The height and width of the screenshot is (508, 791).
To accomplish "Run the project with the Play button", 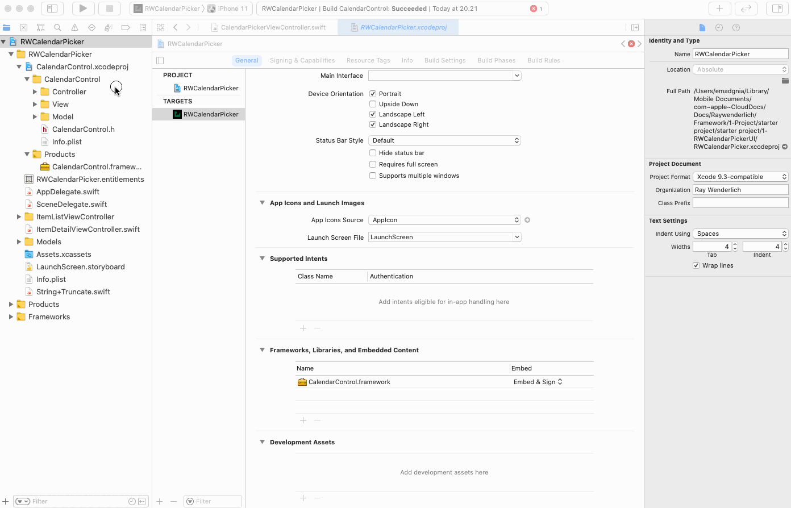I will click(x=83, y=9).
